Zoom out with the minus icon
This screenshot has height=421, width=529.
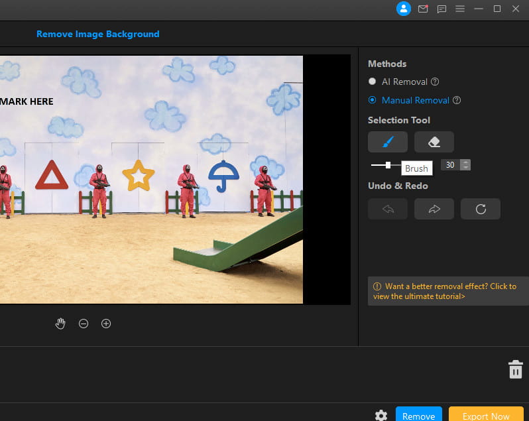[84, 324]
